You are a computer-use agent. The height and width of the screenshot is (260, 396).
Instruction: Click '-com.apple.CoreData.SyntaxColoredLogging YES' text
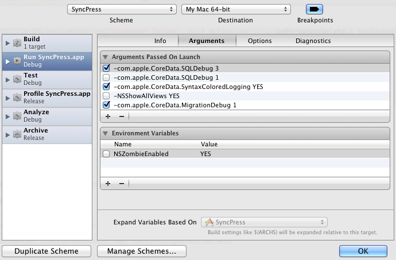[x=188, y=87]
